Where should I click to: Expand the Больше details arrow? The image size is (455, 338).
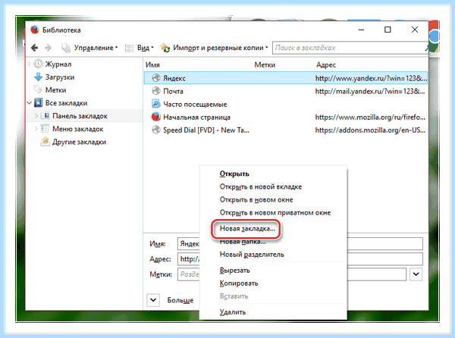[153, 300]
